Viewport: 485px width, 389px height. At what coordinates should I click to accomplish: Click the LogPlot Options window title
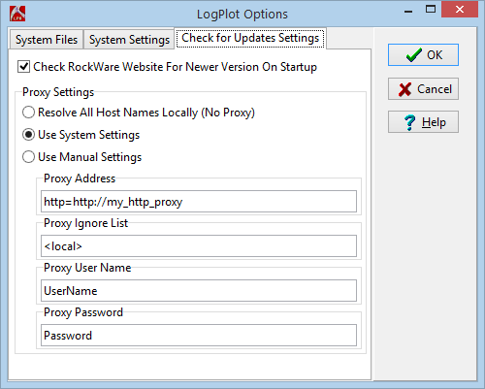242,15
